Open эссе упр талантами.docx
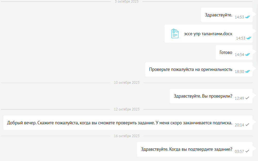258x161 pixels. tap(208, 34)
